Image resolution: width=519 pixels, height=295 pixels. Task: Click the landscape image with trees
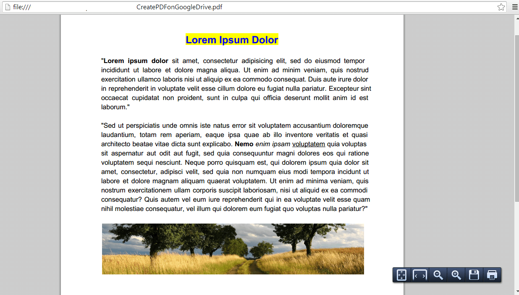tap(233, 249)
